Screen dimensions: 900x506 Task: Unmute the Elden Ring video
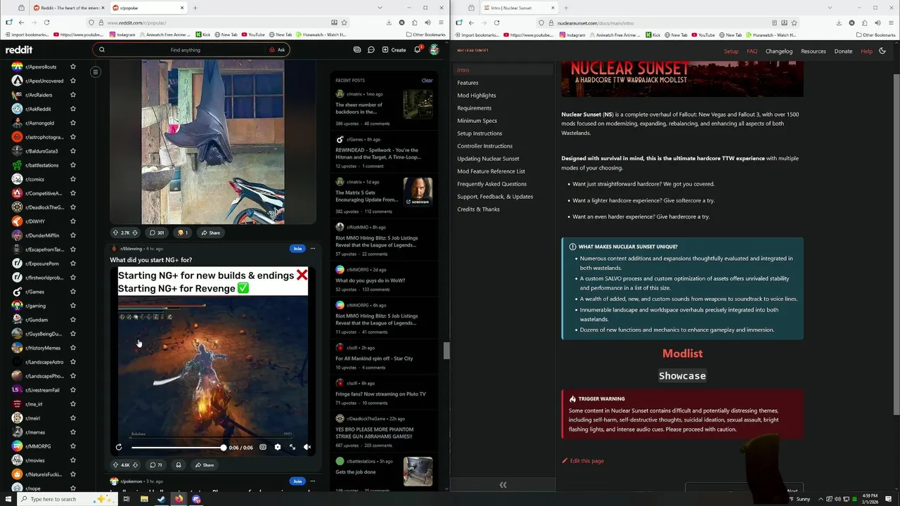[x=307, y=447]
